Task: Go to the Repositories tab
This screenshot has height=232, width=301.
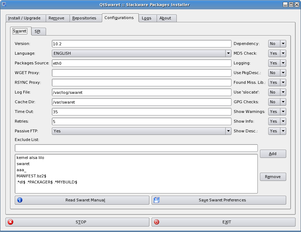Action: click(x=86, y=18)
